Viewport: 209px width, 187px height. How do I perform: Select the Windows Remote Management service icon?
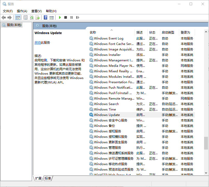click(x=91, y=99)
